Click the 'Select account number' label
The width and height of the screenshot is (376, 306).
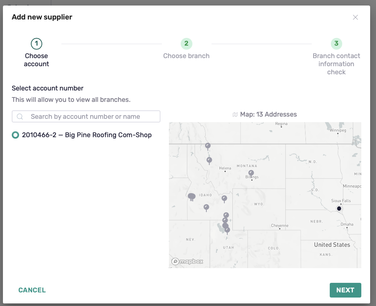pyautogui.click(x=47, y=88)
